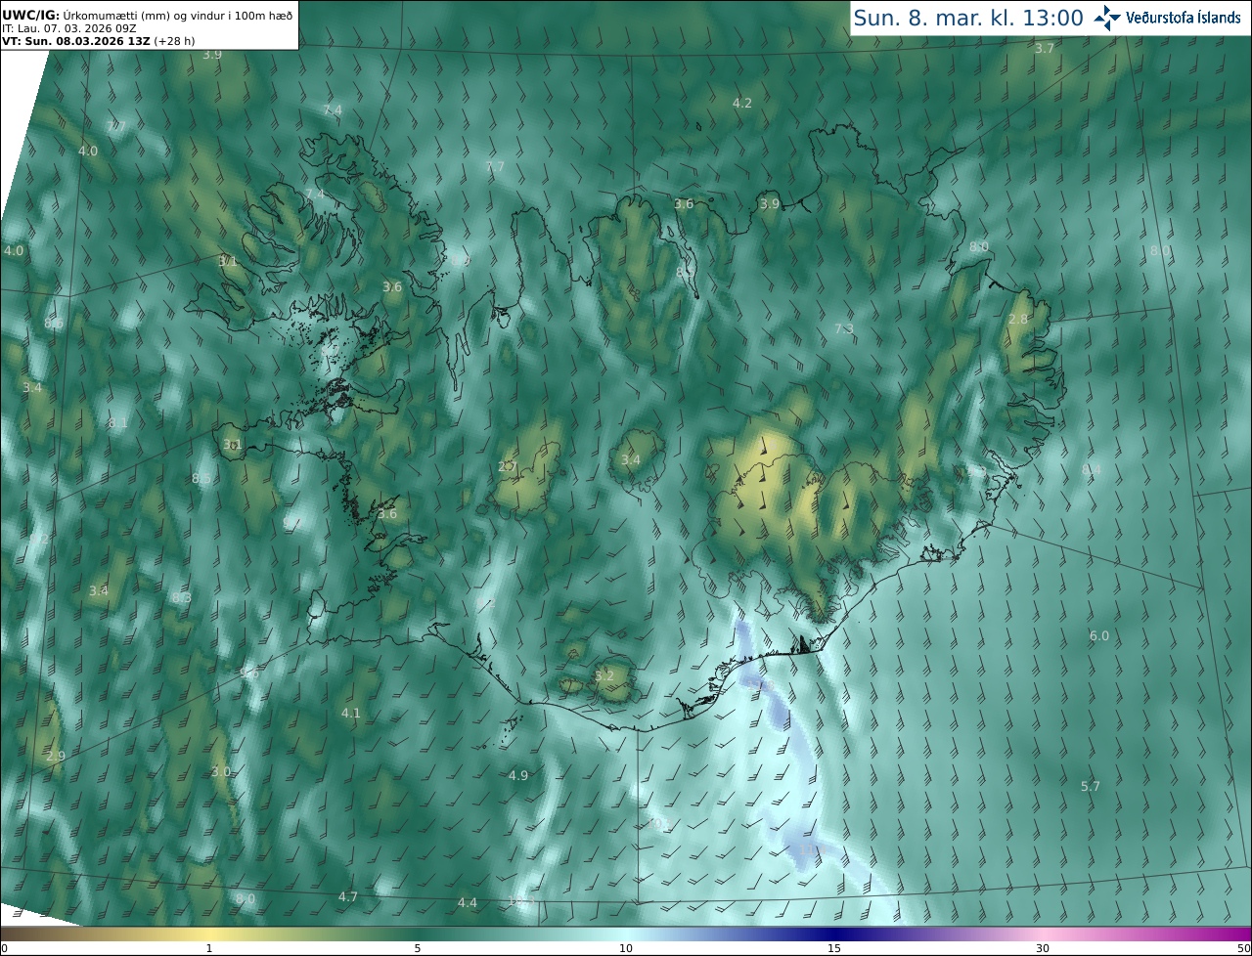The image size is (1252, 956).
Task: Click the 1 tick label on the color scale
Action: [209, 949]
